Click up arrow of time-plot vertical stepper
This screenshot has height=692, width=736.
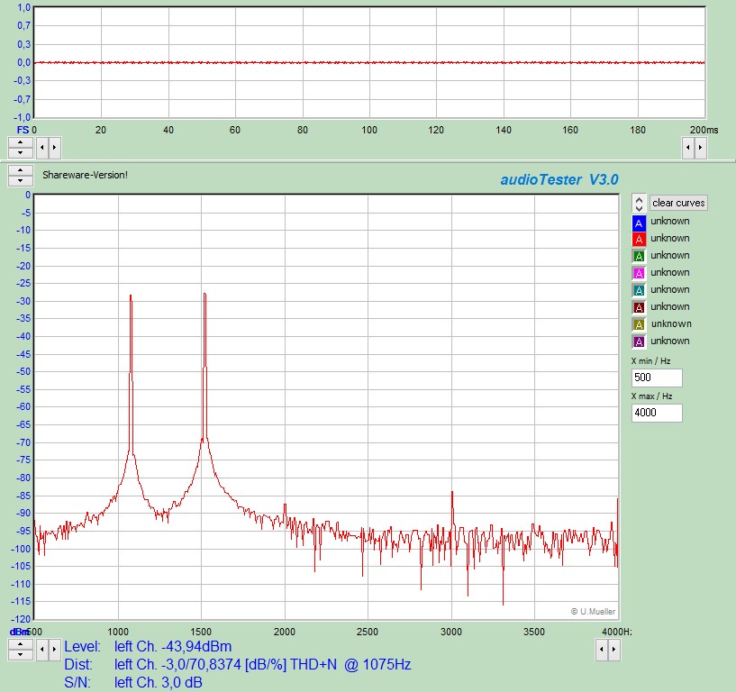[x=20, y=142]
